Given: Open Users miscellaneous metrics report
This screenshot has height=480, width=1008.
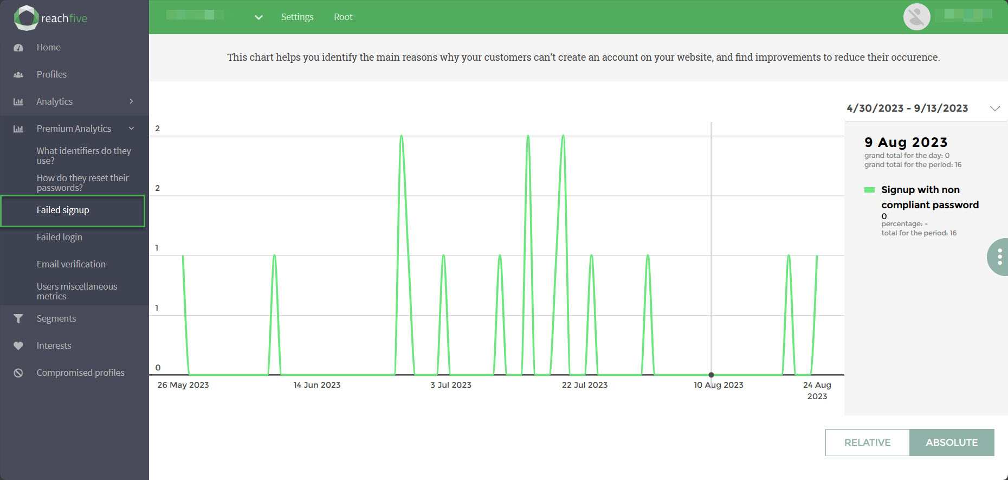Looking at the screenshot, I should click(77, 291).
